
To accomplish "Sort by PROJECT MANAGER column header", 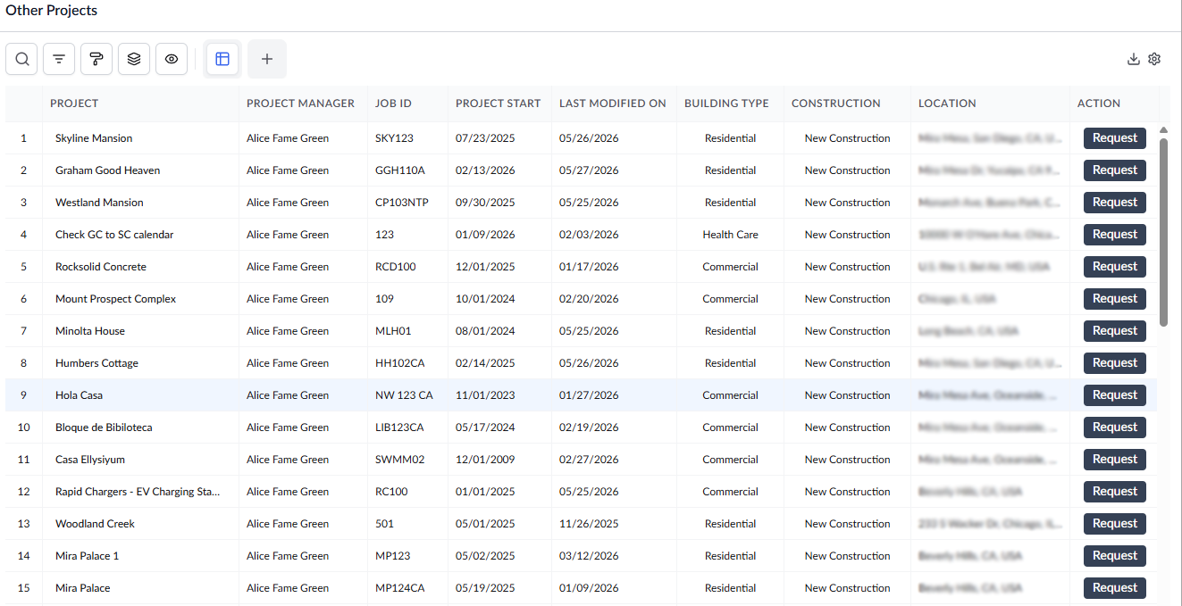I will click(x=300, y=104).
